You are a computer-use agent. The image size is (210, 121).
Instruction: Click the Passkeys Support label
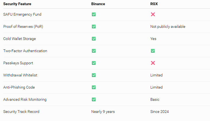(18, 63)
